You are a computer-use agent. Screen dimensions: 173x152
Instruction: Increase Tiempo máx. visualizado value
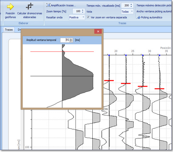coord(131,4)
